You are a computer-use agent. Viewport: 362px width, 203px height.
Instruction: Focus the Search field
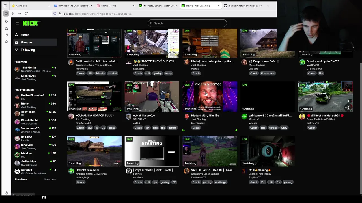coord(187,23)
